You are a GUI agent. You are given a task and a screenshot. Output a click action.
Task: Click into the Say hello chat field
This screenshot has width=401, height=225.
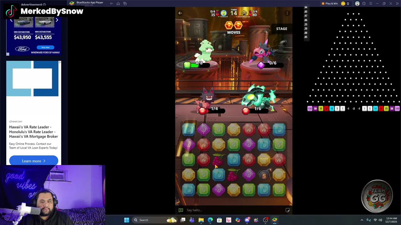point(234,210)
